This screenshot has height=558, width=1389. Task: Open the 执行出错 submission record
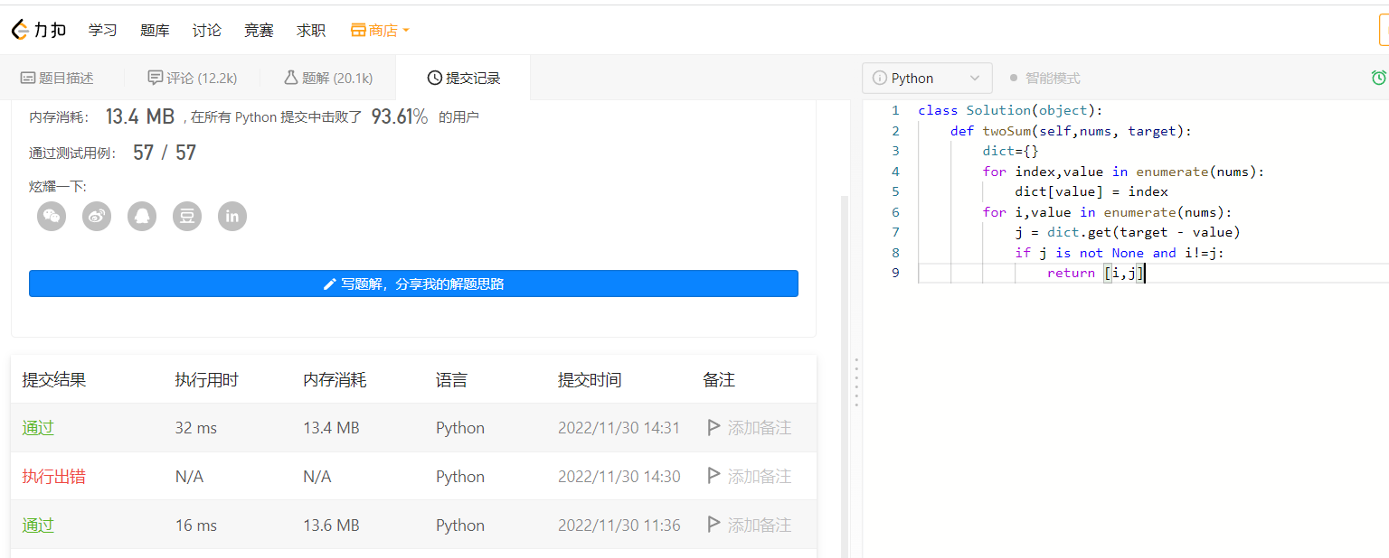(54, 477)
